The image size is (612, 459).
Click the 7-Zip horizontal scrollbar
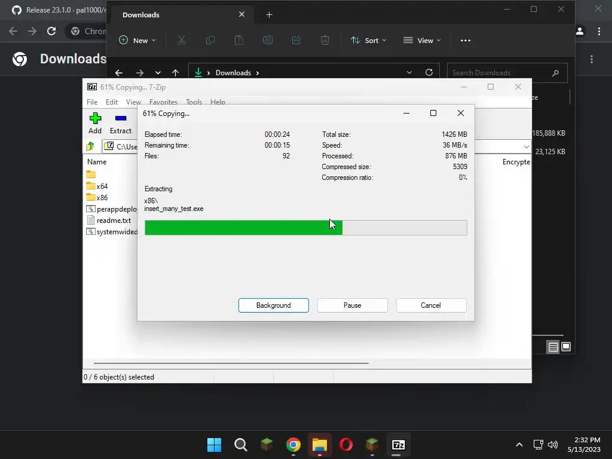(x=231, y=363)
